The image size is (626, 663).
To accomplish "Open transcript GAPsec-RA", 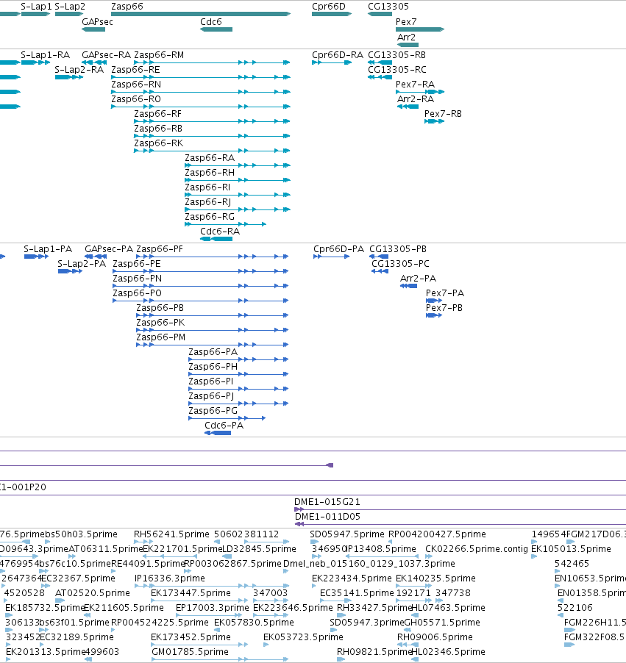I will [106, 55].
